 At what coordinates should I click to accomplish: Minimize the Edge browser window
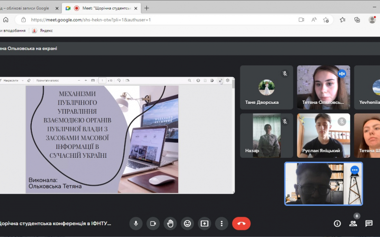pyautogui.click(x=374, y=7)
